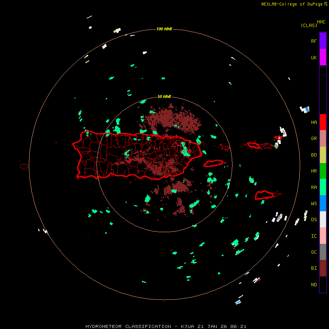
Task: Click the UK legend label
Action: click(314, 58)
